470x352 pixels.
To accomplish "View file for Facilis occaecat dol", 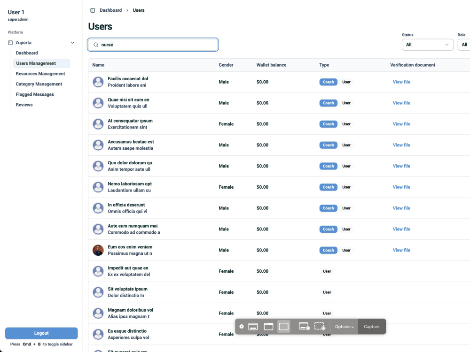I will [x=401, y=82].
